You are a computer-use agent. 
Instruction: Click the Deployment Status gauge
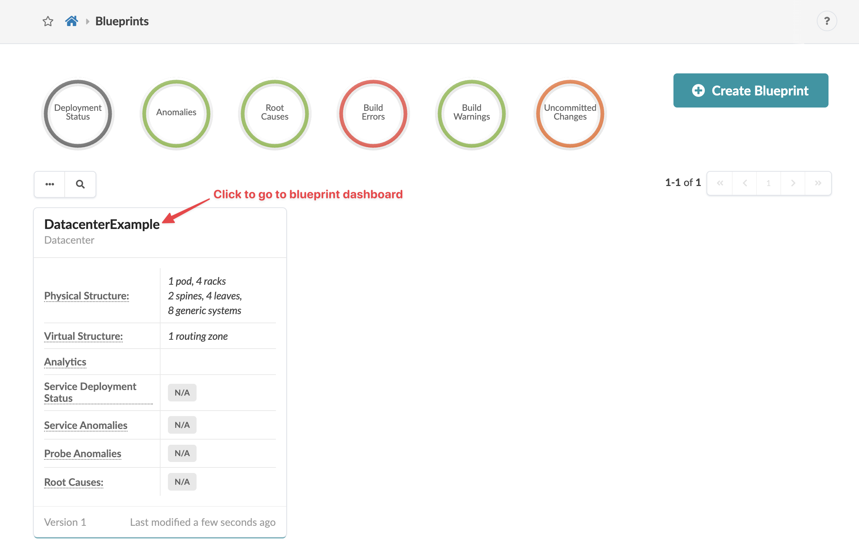coord(78,113)
